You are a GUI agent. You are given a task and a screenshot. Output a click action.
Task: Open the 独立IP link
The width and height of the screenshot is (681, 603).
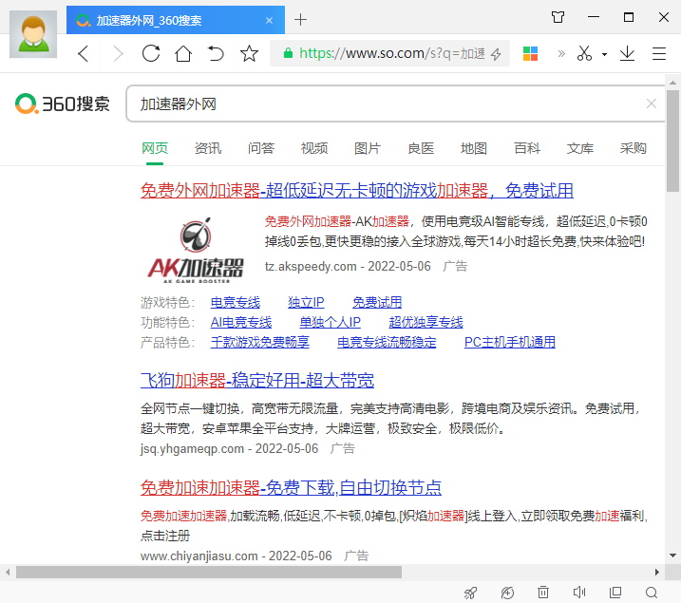click(x=306, y=302)
